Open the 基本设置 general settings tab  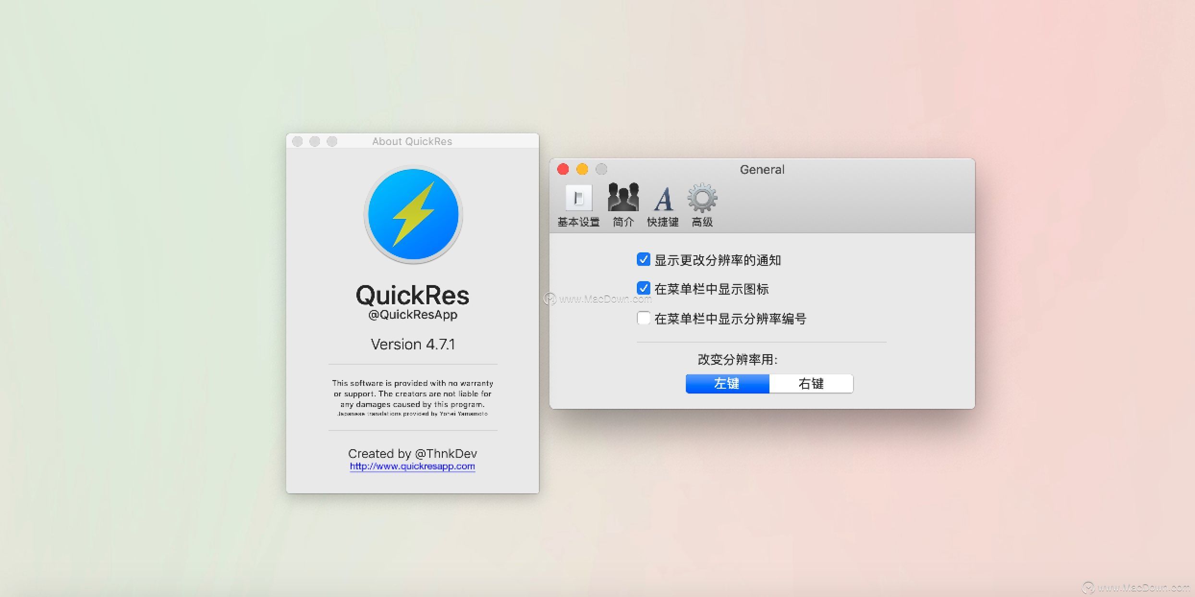(578, 205)
